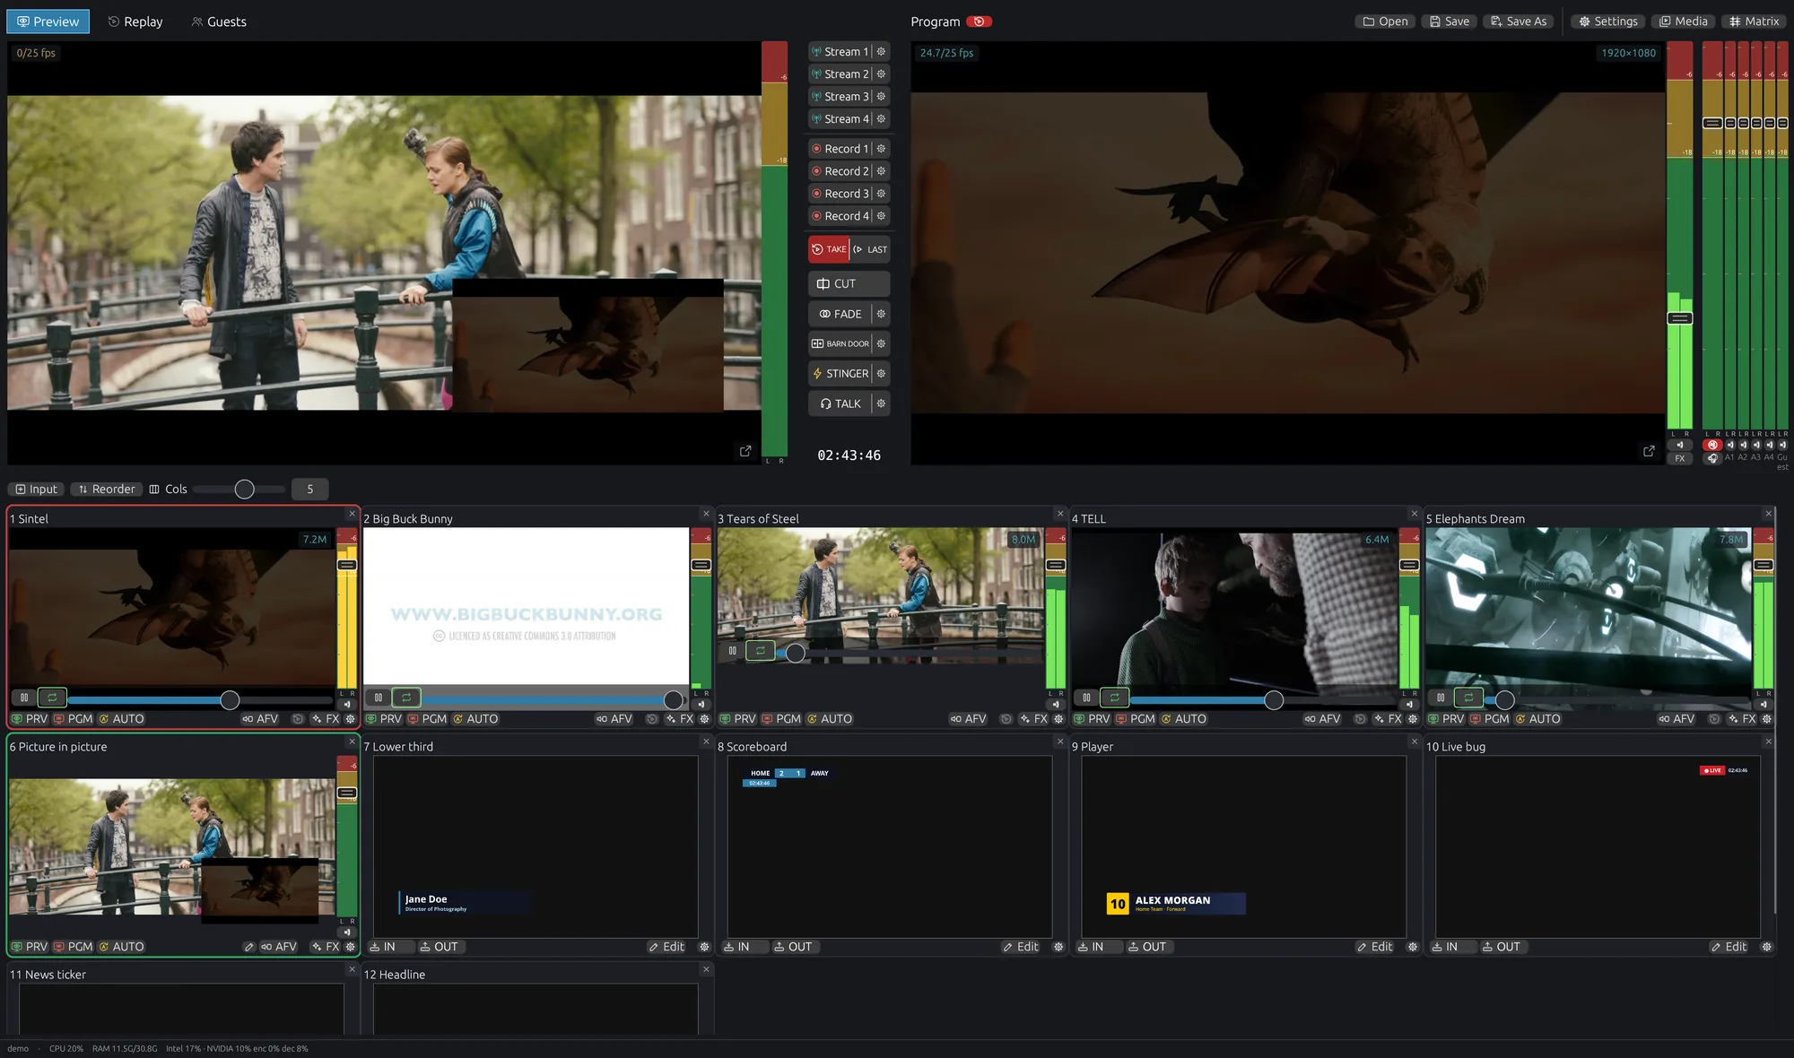Click the headphone monitor icon under master meter

[x=1712, y=458]
